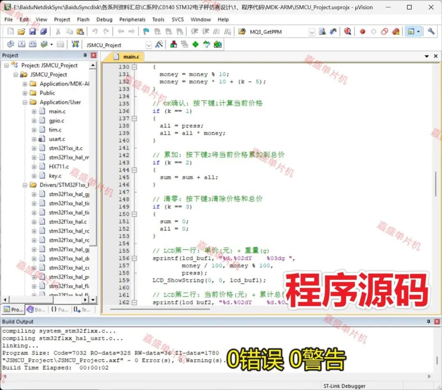The width and height of the screenshot is (442, 390).
Task: Create a new file with toolbar icon
Action: click(10, 31)
